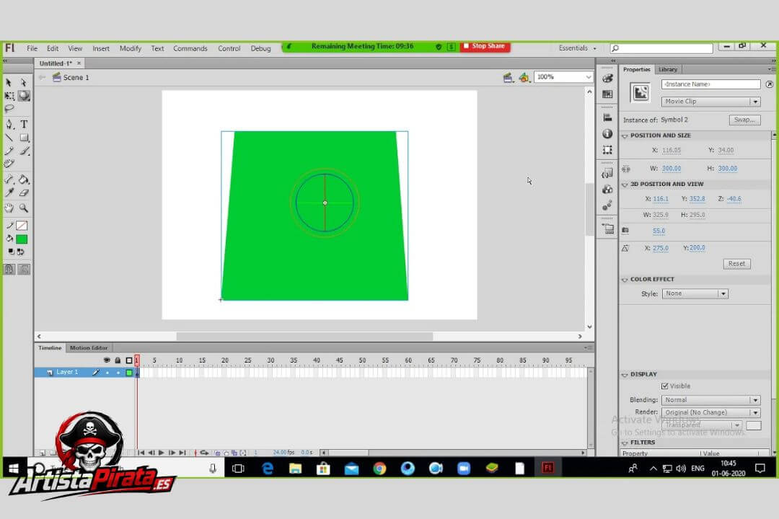
Task: Select the Text tool
Action: click(23, 124)
